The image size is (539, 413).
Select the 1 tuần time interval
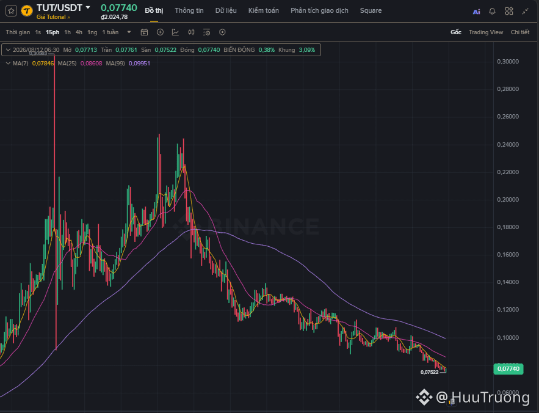click(x=110, y=32)
